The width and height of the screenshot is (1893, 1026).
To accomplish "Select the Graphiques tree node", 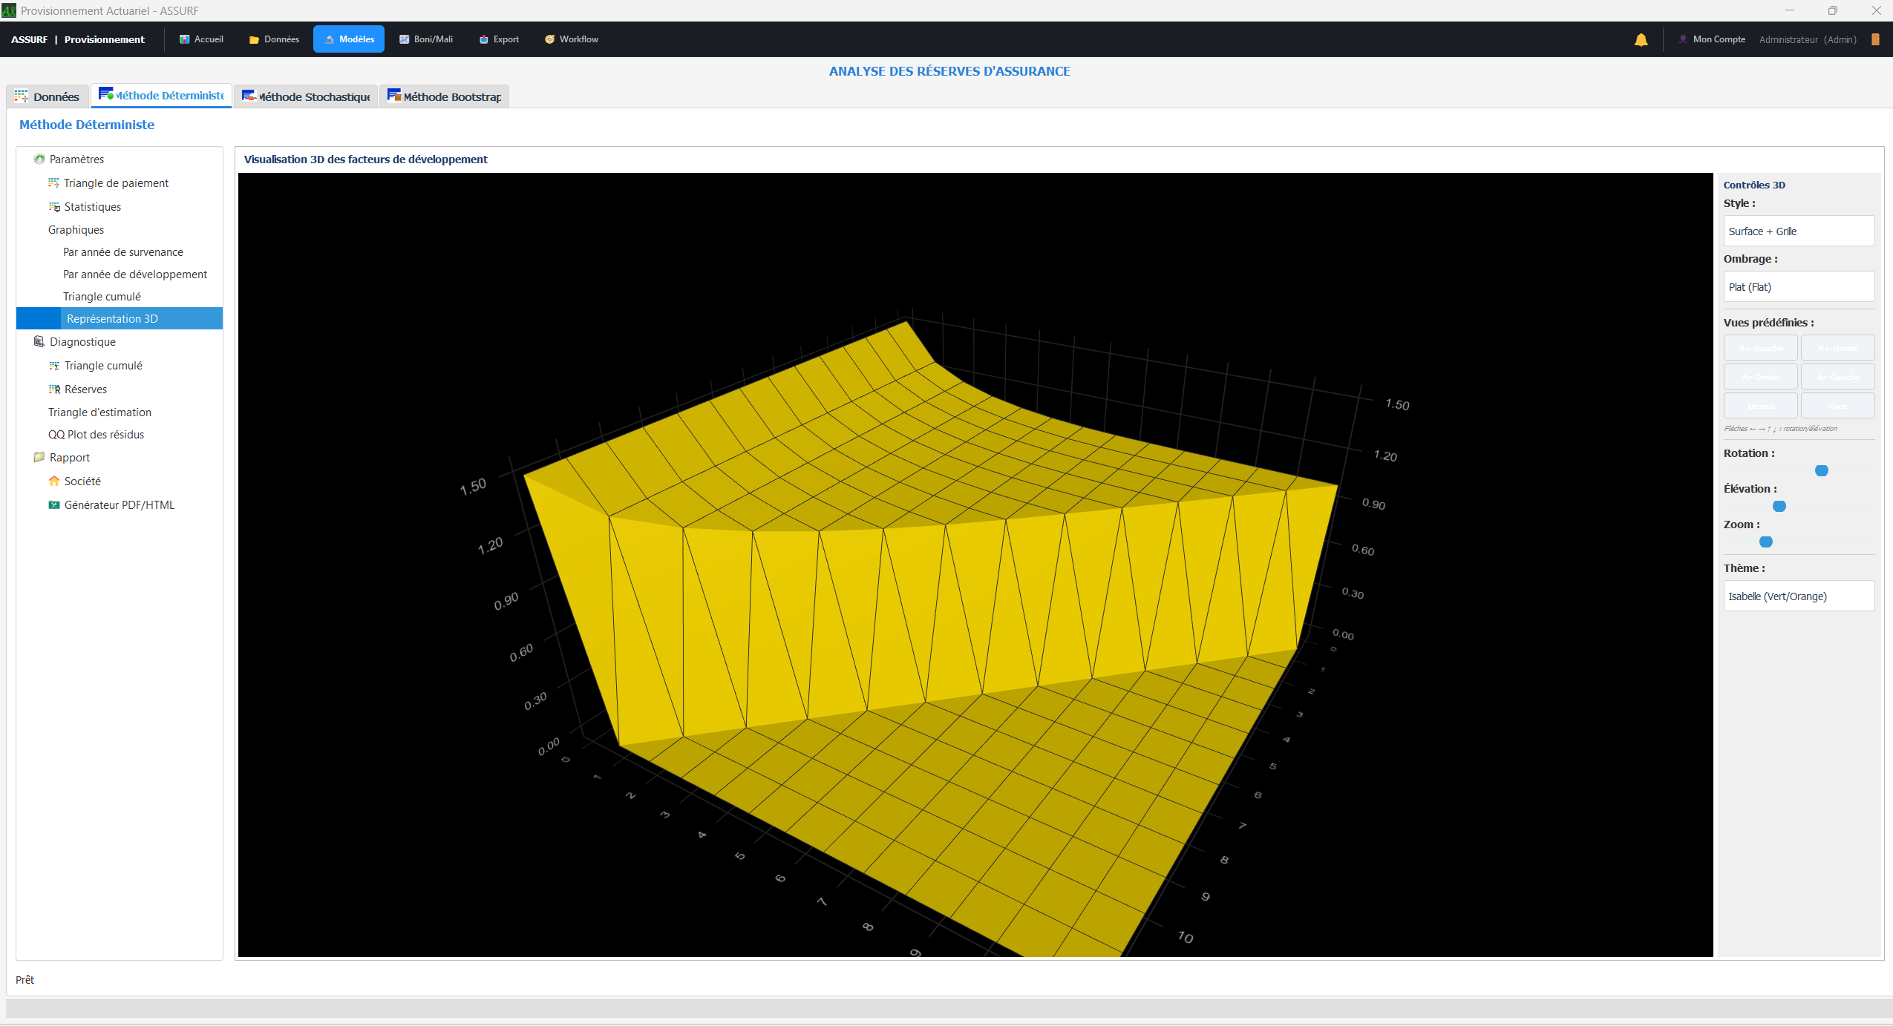I will [76, 229].
